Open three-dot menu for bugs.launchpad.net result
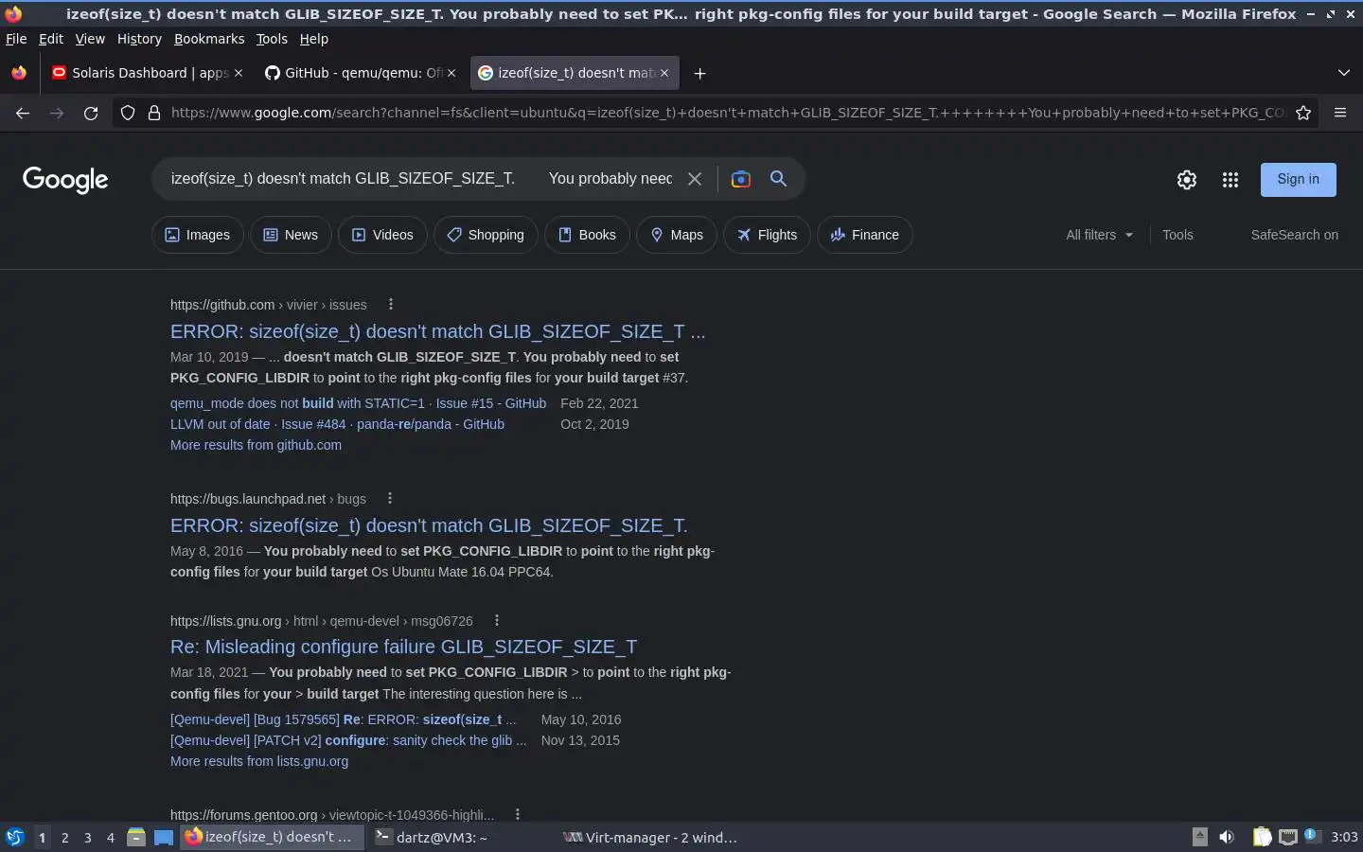The width and height of the screenshot is (1363, 852). (x=389, y=499)
